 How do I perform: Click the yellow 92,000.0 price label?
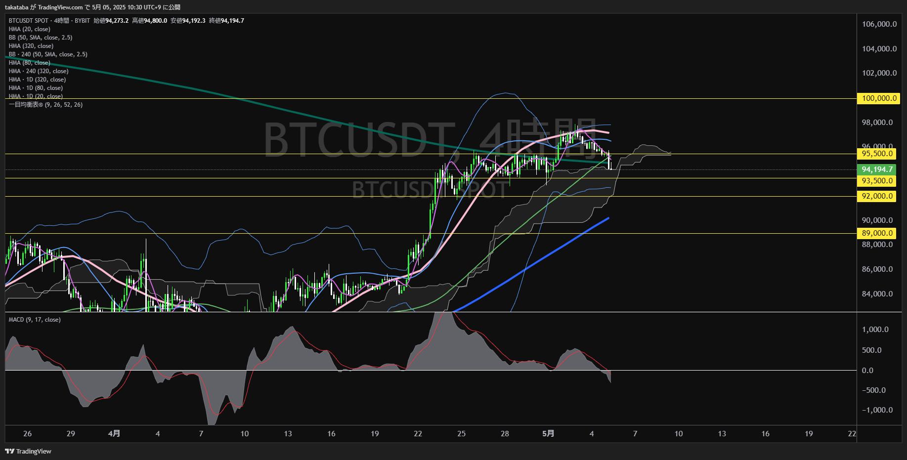click(x=877, y=196)
